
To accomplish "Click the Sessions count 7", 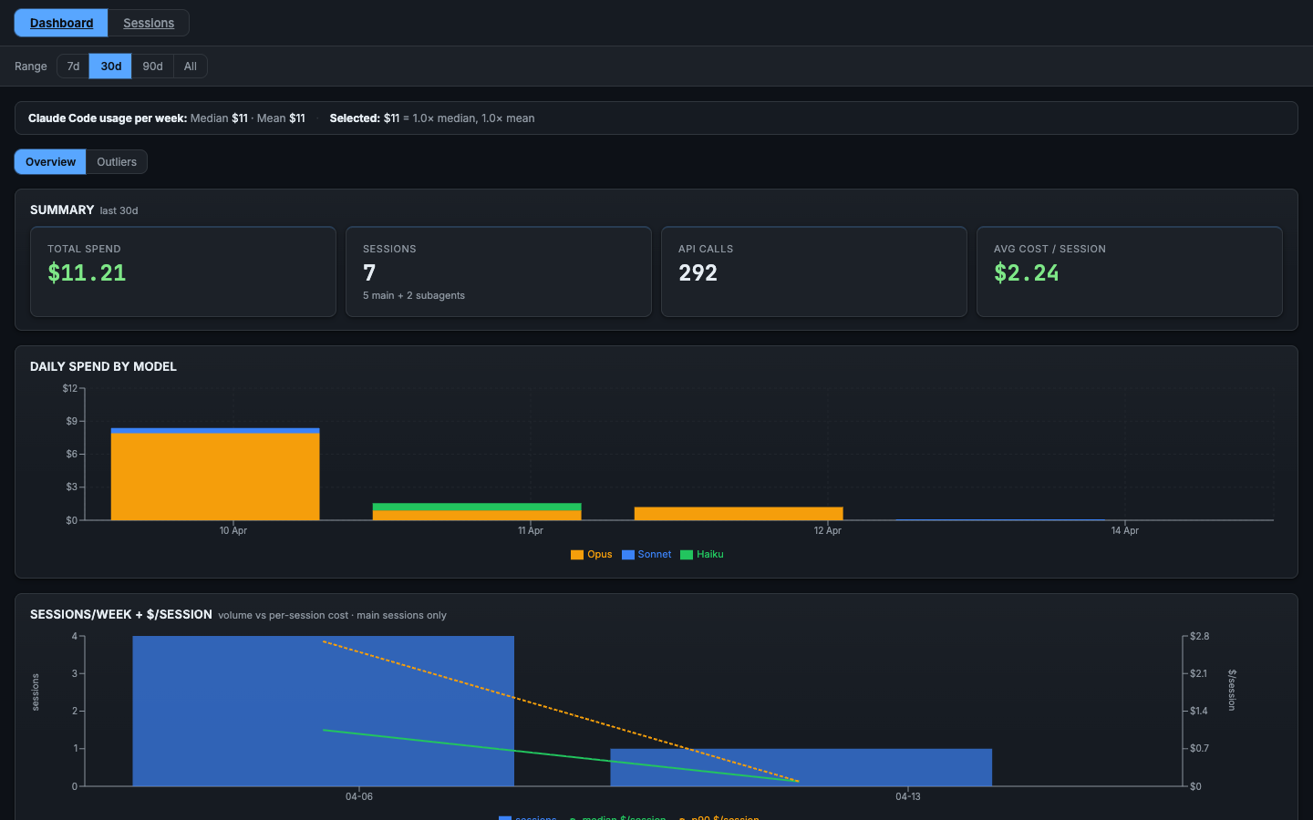I will (x=369, y=272).
